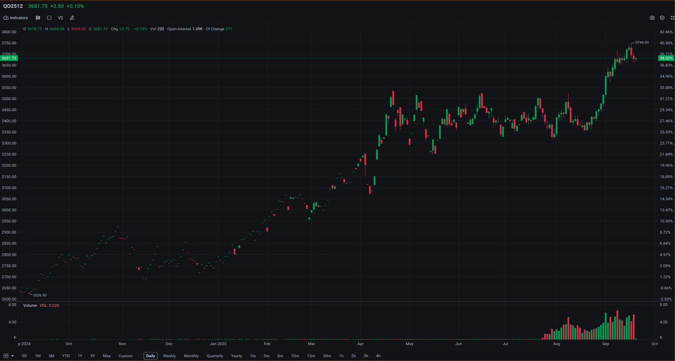
Task: Select the 5Y time range
Action: [93, 356]
